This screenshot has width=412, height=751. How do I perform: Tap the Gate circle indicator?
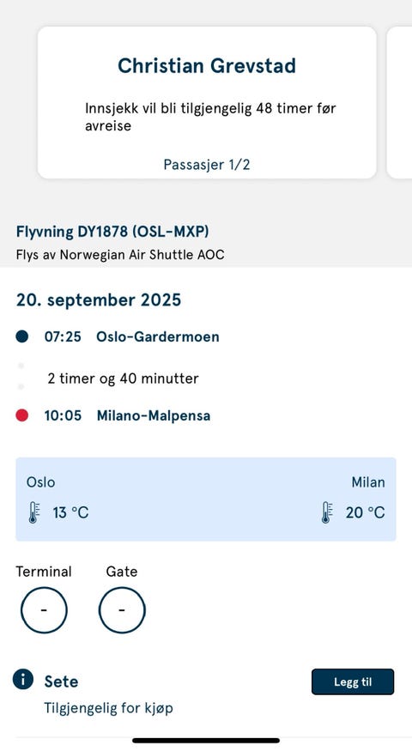pyautogui.click(x=122, y=610)
